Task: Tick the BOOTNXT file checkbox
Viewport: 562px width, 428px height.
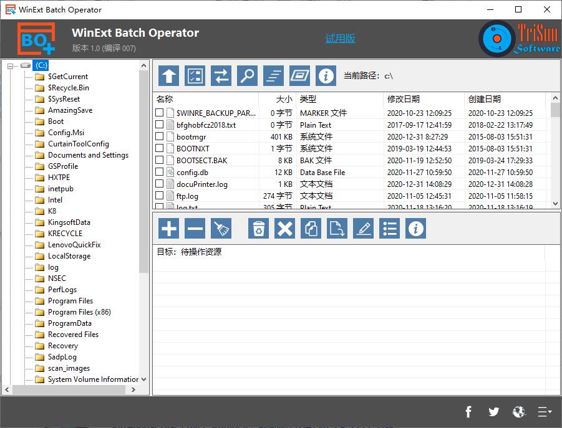Action: tap(160, 148)
